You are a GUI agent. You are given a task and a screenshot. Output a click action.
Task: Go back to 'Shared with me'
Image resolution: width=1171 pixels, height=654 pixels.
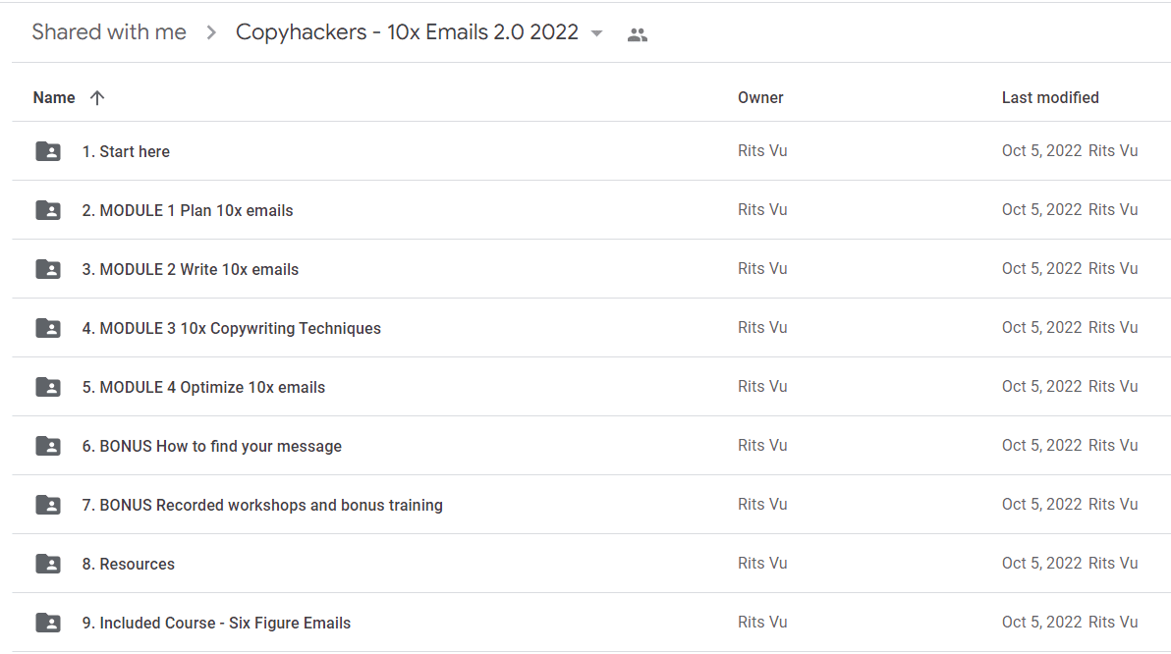109,32
